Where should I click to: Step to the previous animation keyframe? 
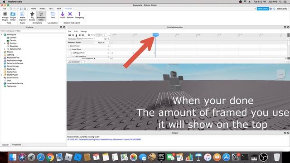[x=73, y=35]
